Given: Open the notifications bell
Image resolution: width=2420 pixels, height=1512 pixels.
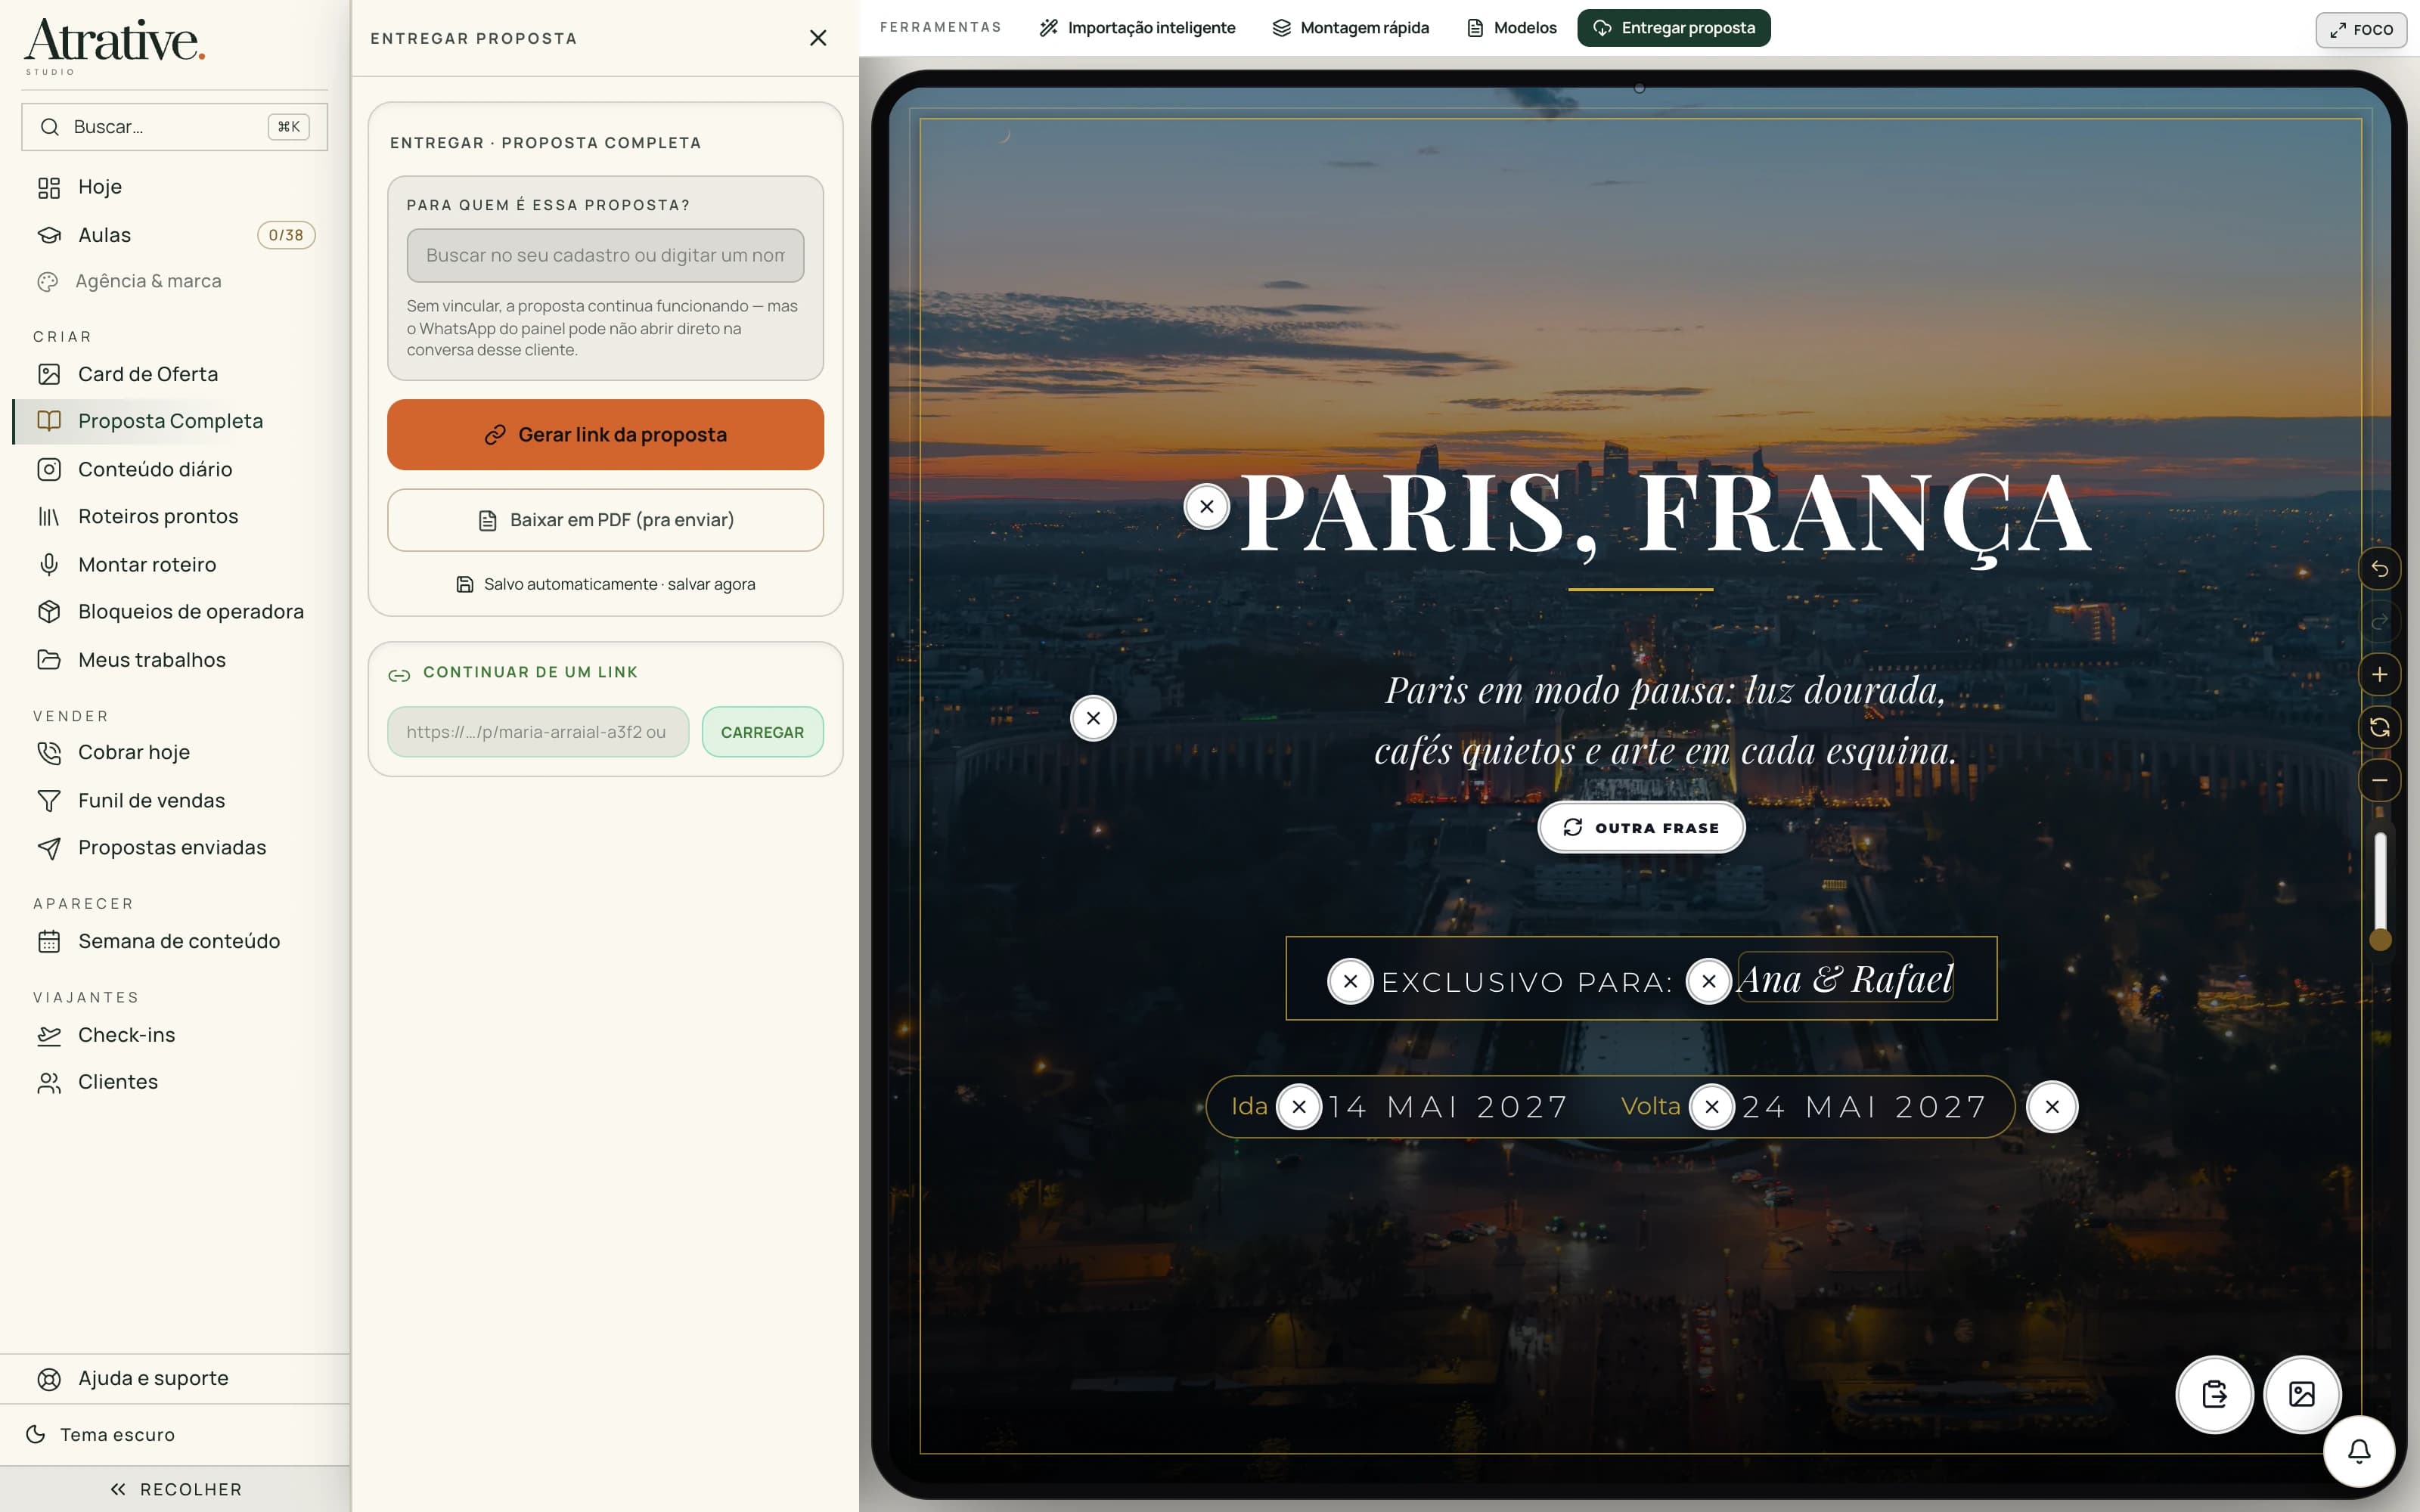Looking at the screenshot, I should [x=2359, y=1451].
